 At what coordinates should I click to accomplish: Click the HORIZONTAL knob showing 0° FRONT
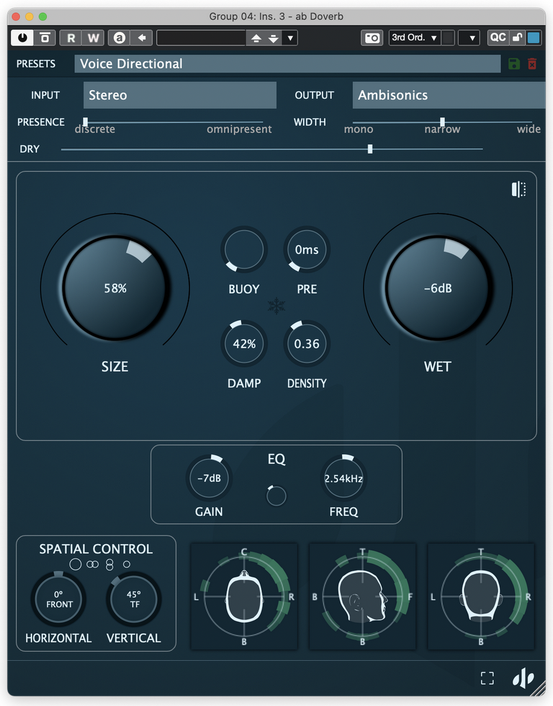point(59,599)
